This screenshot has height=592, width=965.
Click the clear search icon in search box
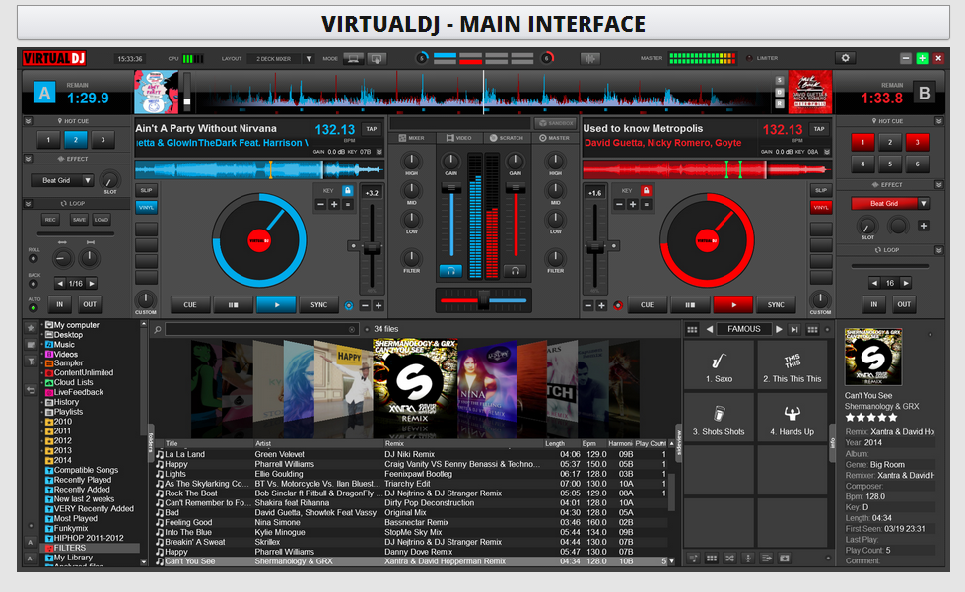[x=352, y=330]
